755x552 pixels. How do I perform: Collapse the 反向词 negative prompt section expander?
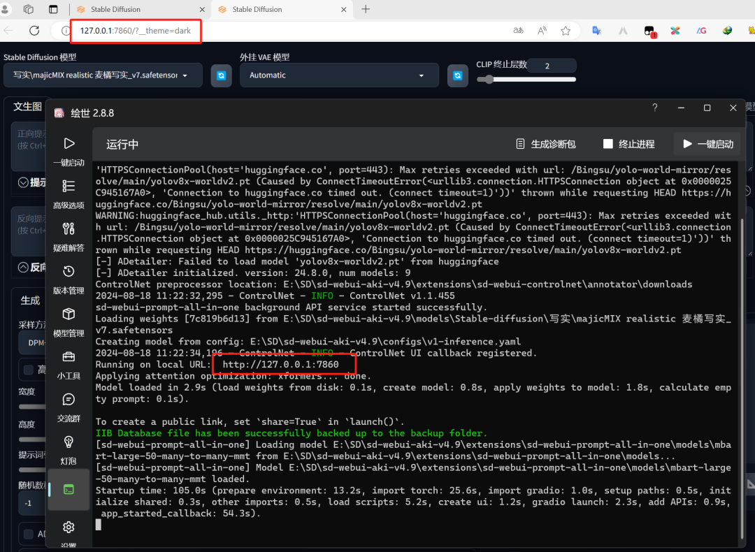[23, 267]
